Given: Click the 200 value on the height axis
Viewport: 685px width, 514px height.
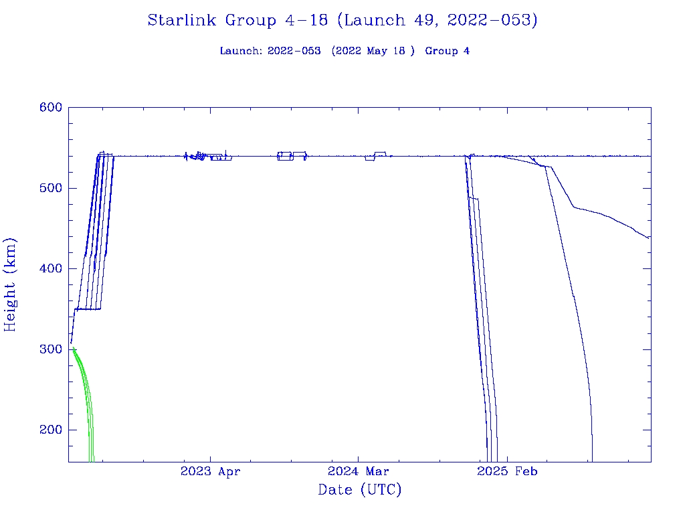Looking at the screenshot, I should [x=51, y=430].
